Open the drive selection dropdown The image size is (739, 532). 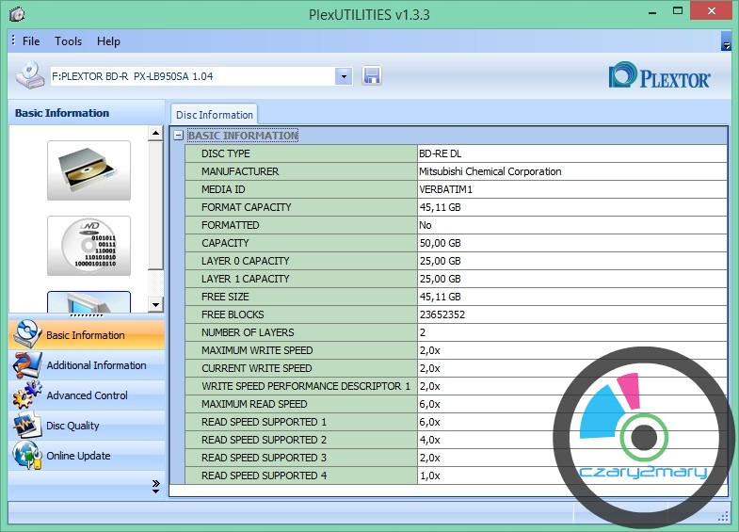pyautogui.click(x=344, y=75)
